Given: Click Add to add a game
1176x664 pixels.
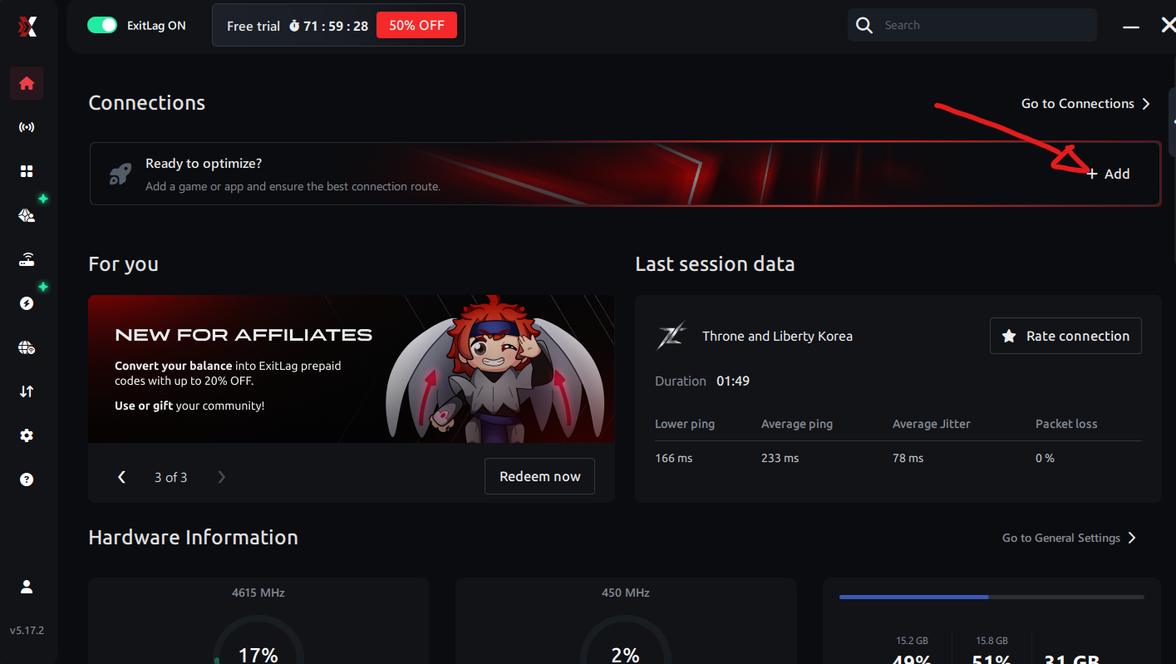Looking at the screenshot, I should point(1110,174).
